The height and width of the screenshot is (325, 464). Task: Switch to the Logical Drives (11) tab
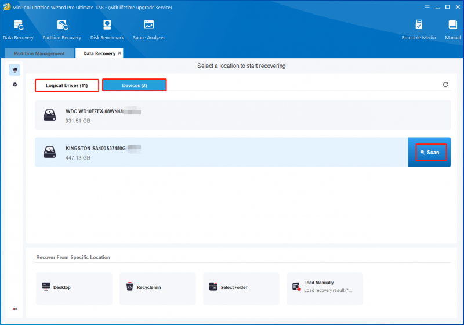click(x=67, y=85)
